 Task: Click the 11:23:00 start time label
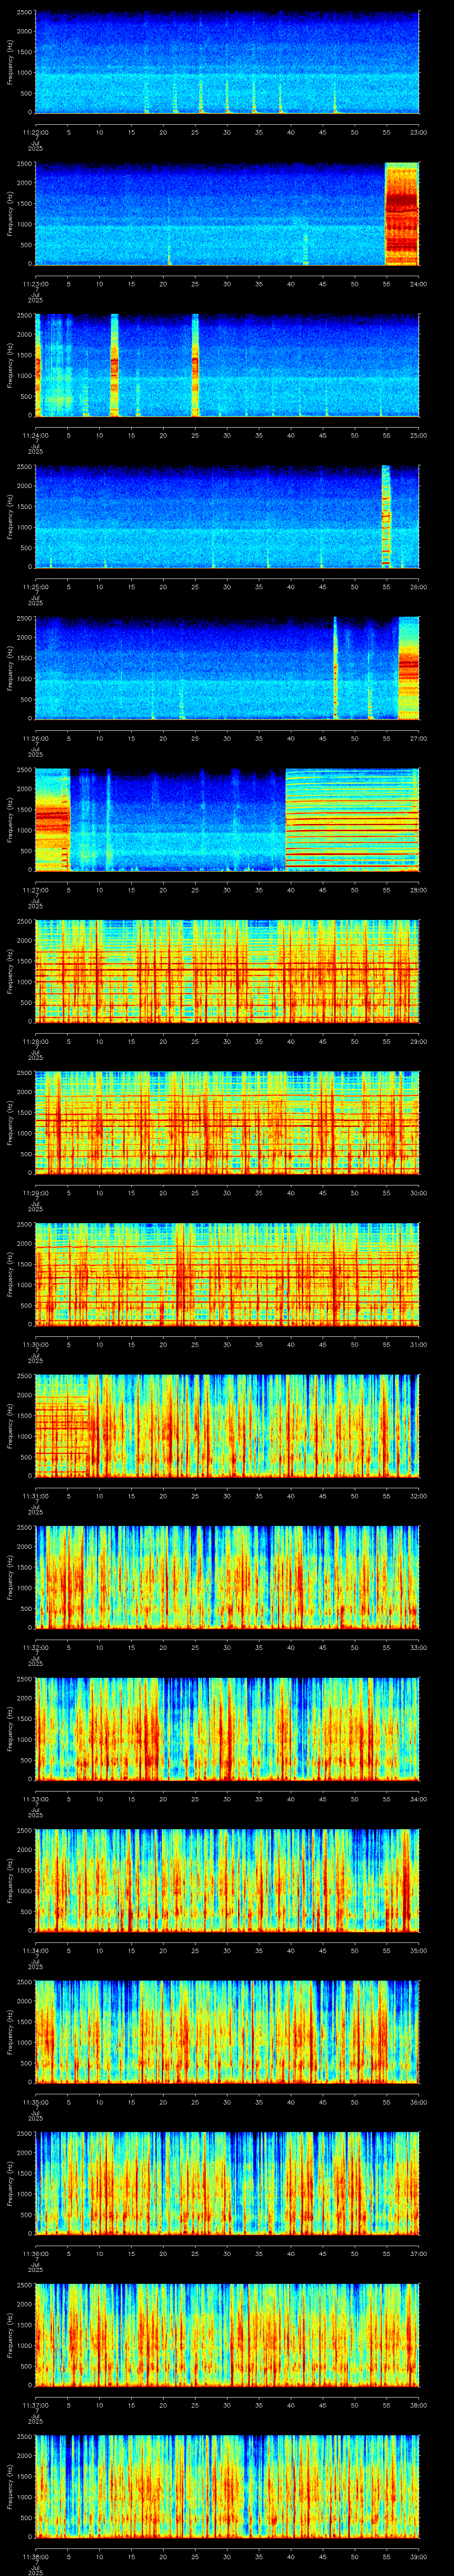[35, 284]
